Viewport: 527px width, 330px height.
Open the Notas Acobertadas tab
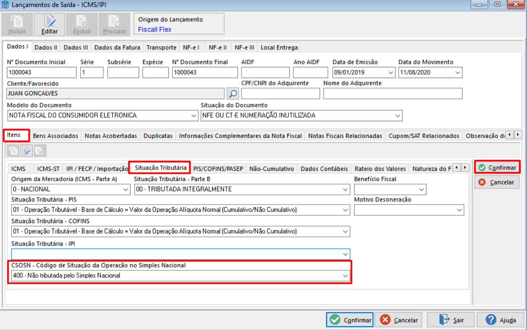(111, 136)
